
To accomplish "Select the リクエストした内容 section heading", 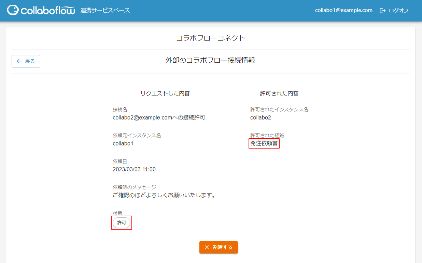I will (x=165, y=93).
